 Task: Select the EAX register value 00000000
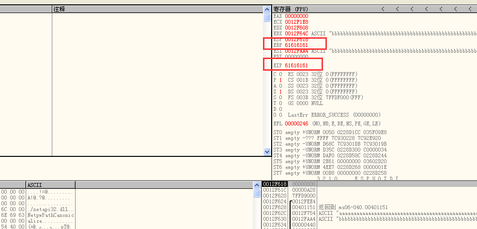(x=296, y=16)
